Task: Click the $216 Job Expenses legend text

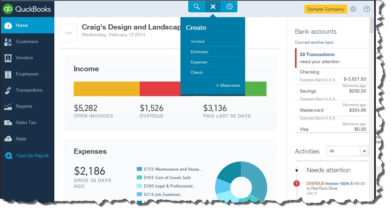Action: pos(162,194)
